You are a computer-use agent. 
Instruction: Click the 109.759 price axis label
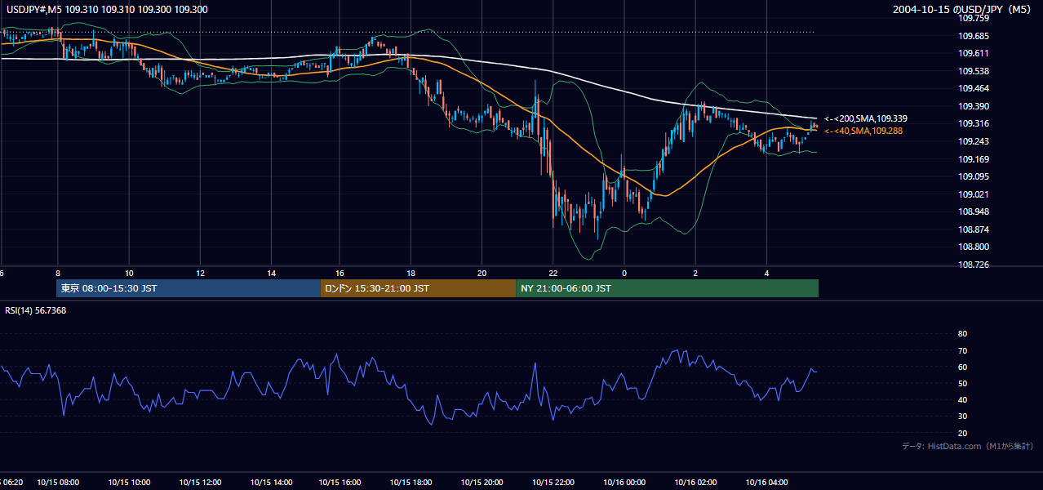coord(974,18)
